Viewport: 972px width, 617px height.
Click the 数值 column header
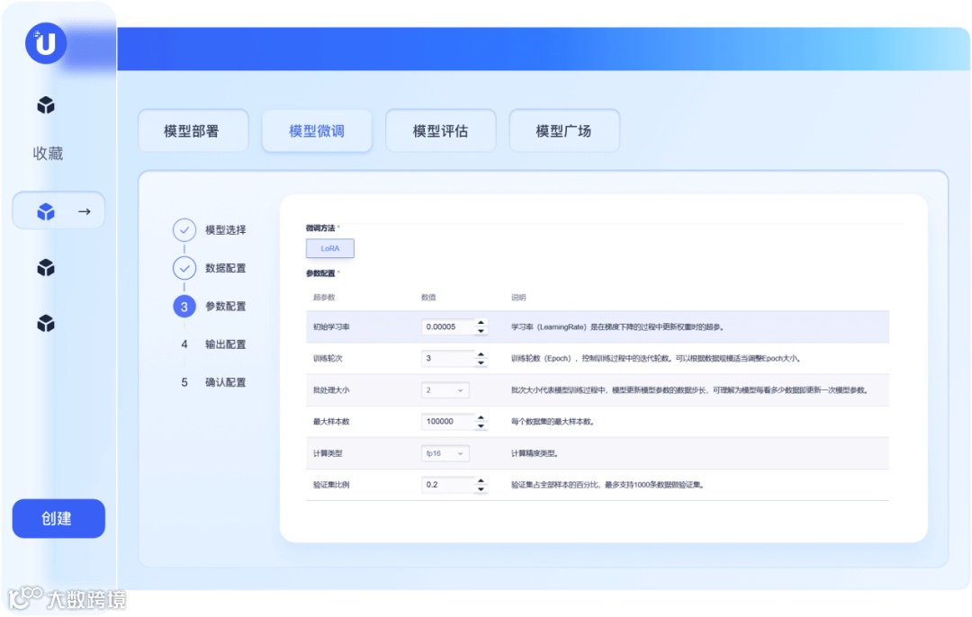pyautogui.click(x=428, y=298)
